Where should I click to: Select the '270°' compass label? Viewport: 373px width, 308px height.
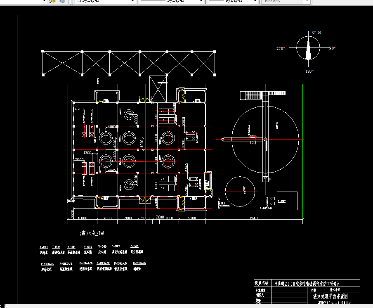click(281, 49)
